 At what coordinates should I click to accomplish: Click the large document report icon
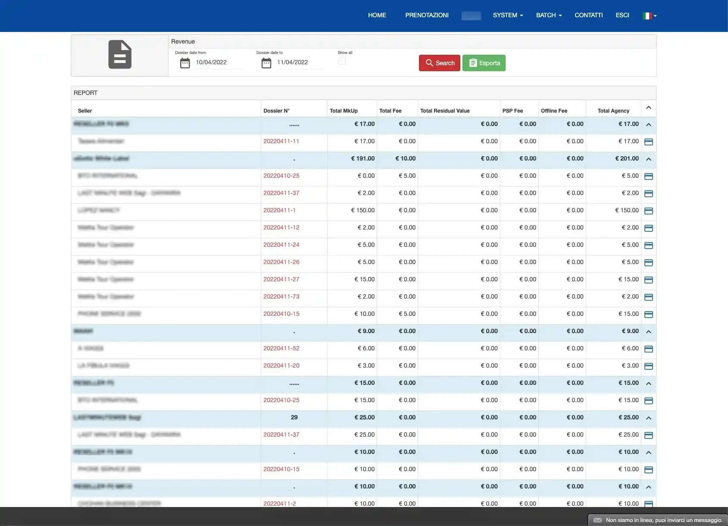120,54
